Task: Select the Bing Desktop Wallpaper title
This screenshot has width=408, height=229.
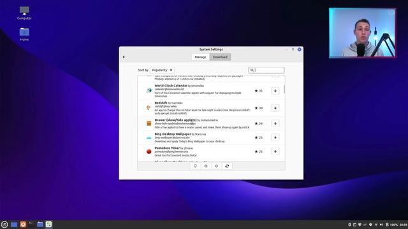Action: point(173,134)
